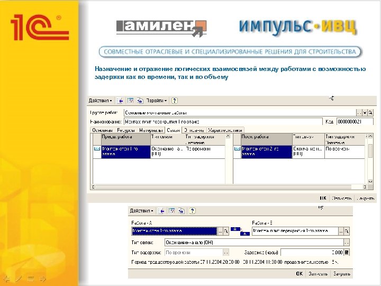Click the По времени cell in successor table

pos(345,152)
